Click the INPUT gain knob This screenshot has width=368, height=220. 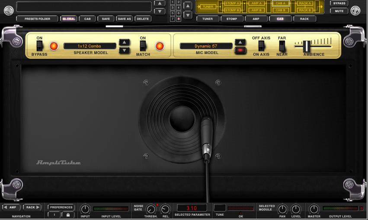pos(85,209)
